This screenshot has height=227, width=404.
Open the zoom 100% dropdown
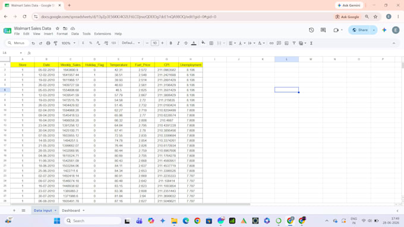68,43
